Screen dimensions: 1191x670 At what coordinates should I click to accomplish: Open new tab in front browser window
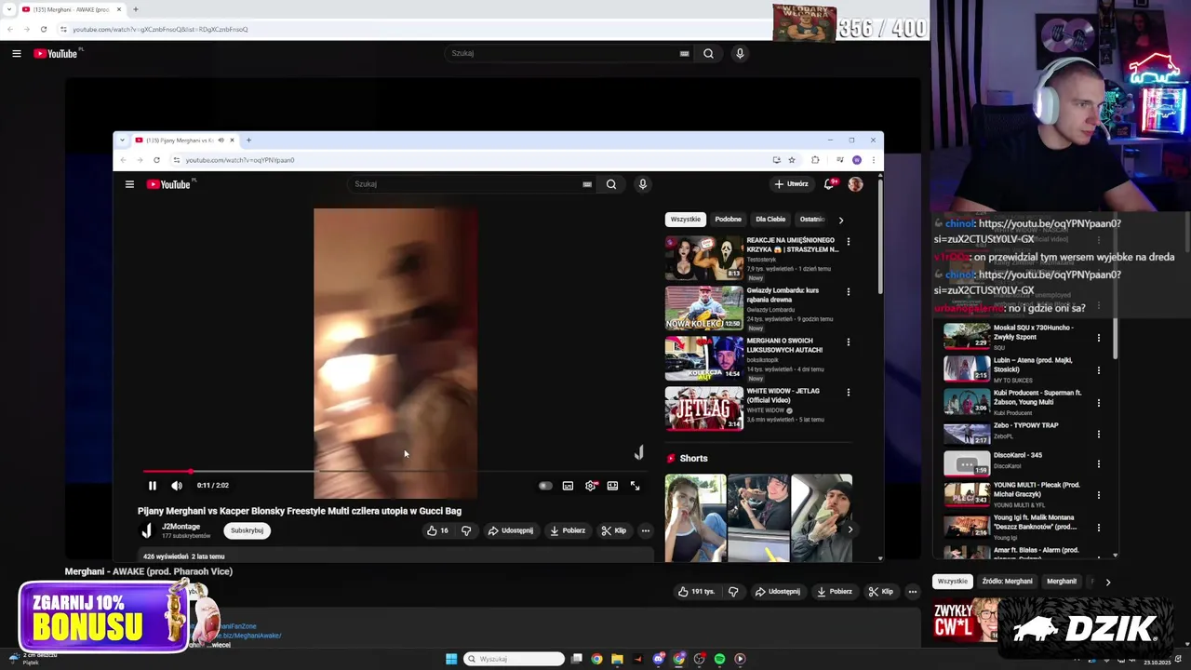coord(248,141)
